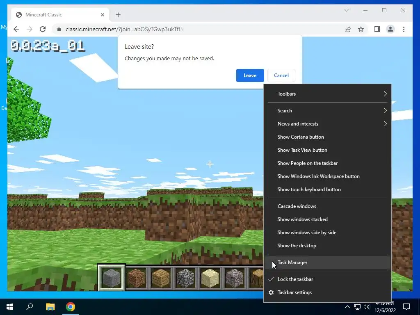
Task: Open a new tab with plus button
Action: [x=118, y=15]
